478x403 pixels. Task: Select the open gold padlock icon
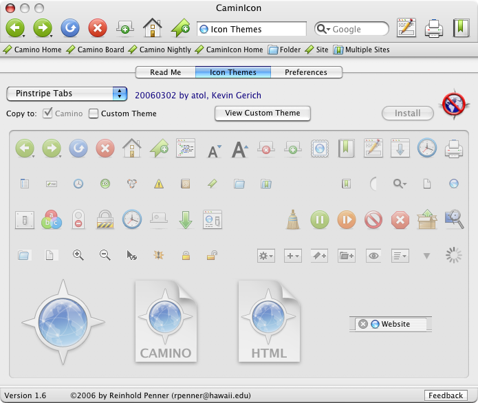click(212, 255)
